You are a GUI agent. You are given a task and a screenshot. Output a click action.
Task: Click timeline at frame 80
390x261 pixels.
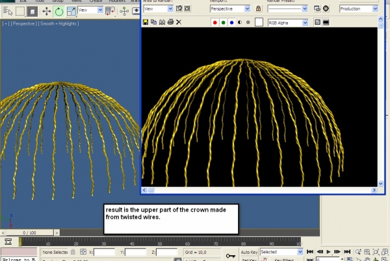click(243, 242)
